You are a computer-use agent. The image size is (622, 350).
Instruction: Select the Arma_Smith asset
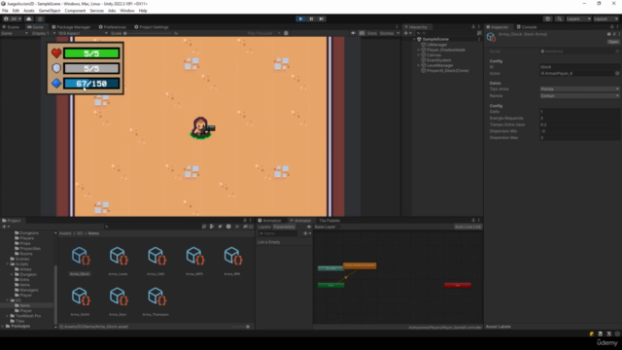pyautogui.click(x=80, y=301)
